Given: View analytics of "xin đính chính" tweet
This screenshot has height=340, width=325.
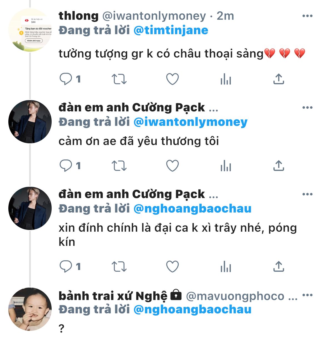Looking at the screenshot, I should point(226,267).
